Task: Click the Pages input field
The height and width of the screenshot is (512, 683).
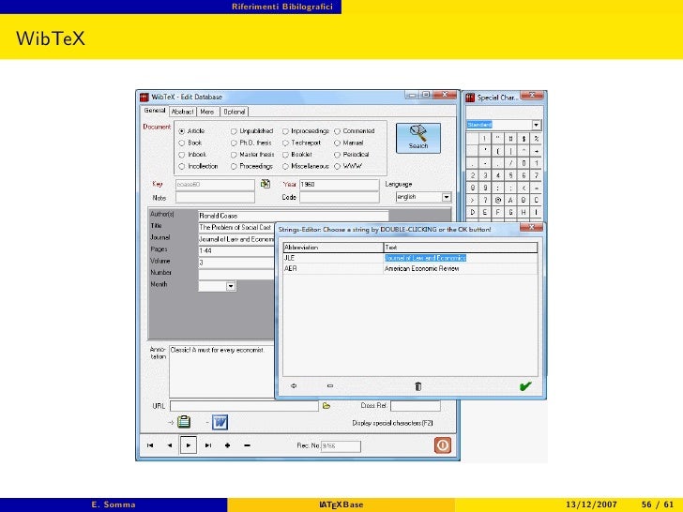Action: [x=236, y=250]
